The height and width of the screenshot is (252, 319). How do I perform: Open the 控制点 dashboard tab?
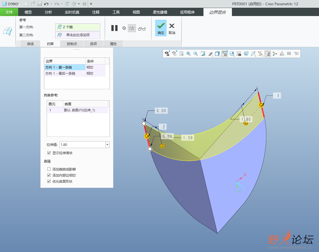[x=72, y=44]
